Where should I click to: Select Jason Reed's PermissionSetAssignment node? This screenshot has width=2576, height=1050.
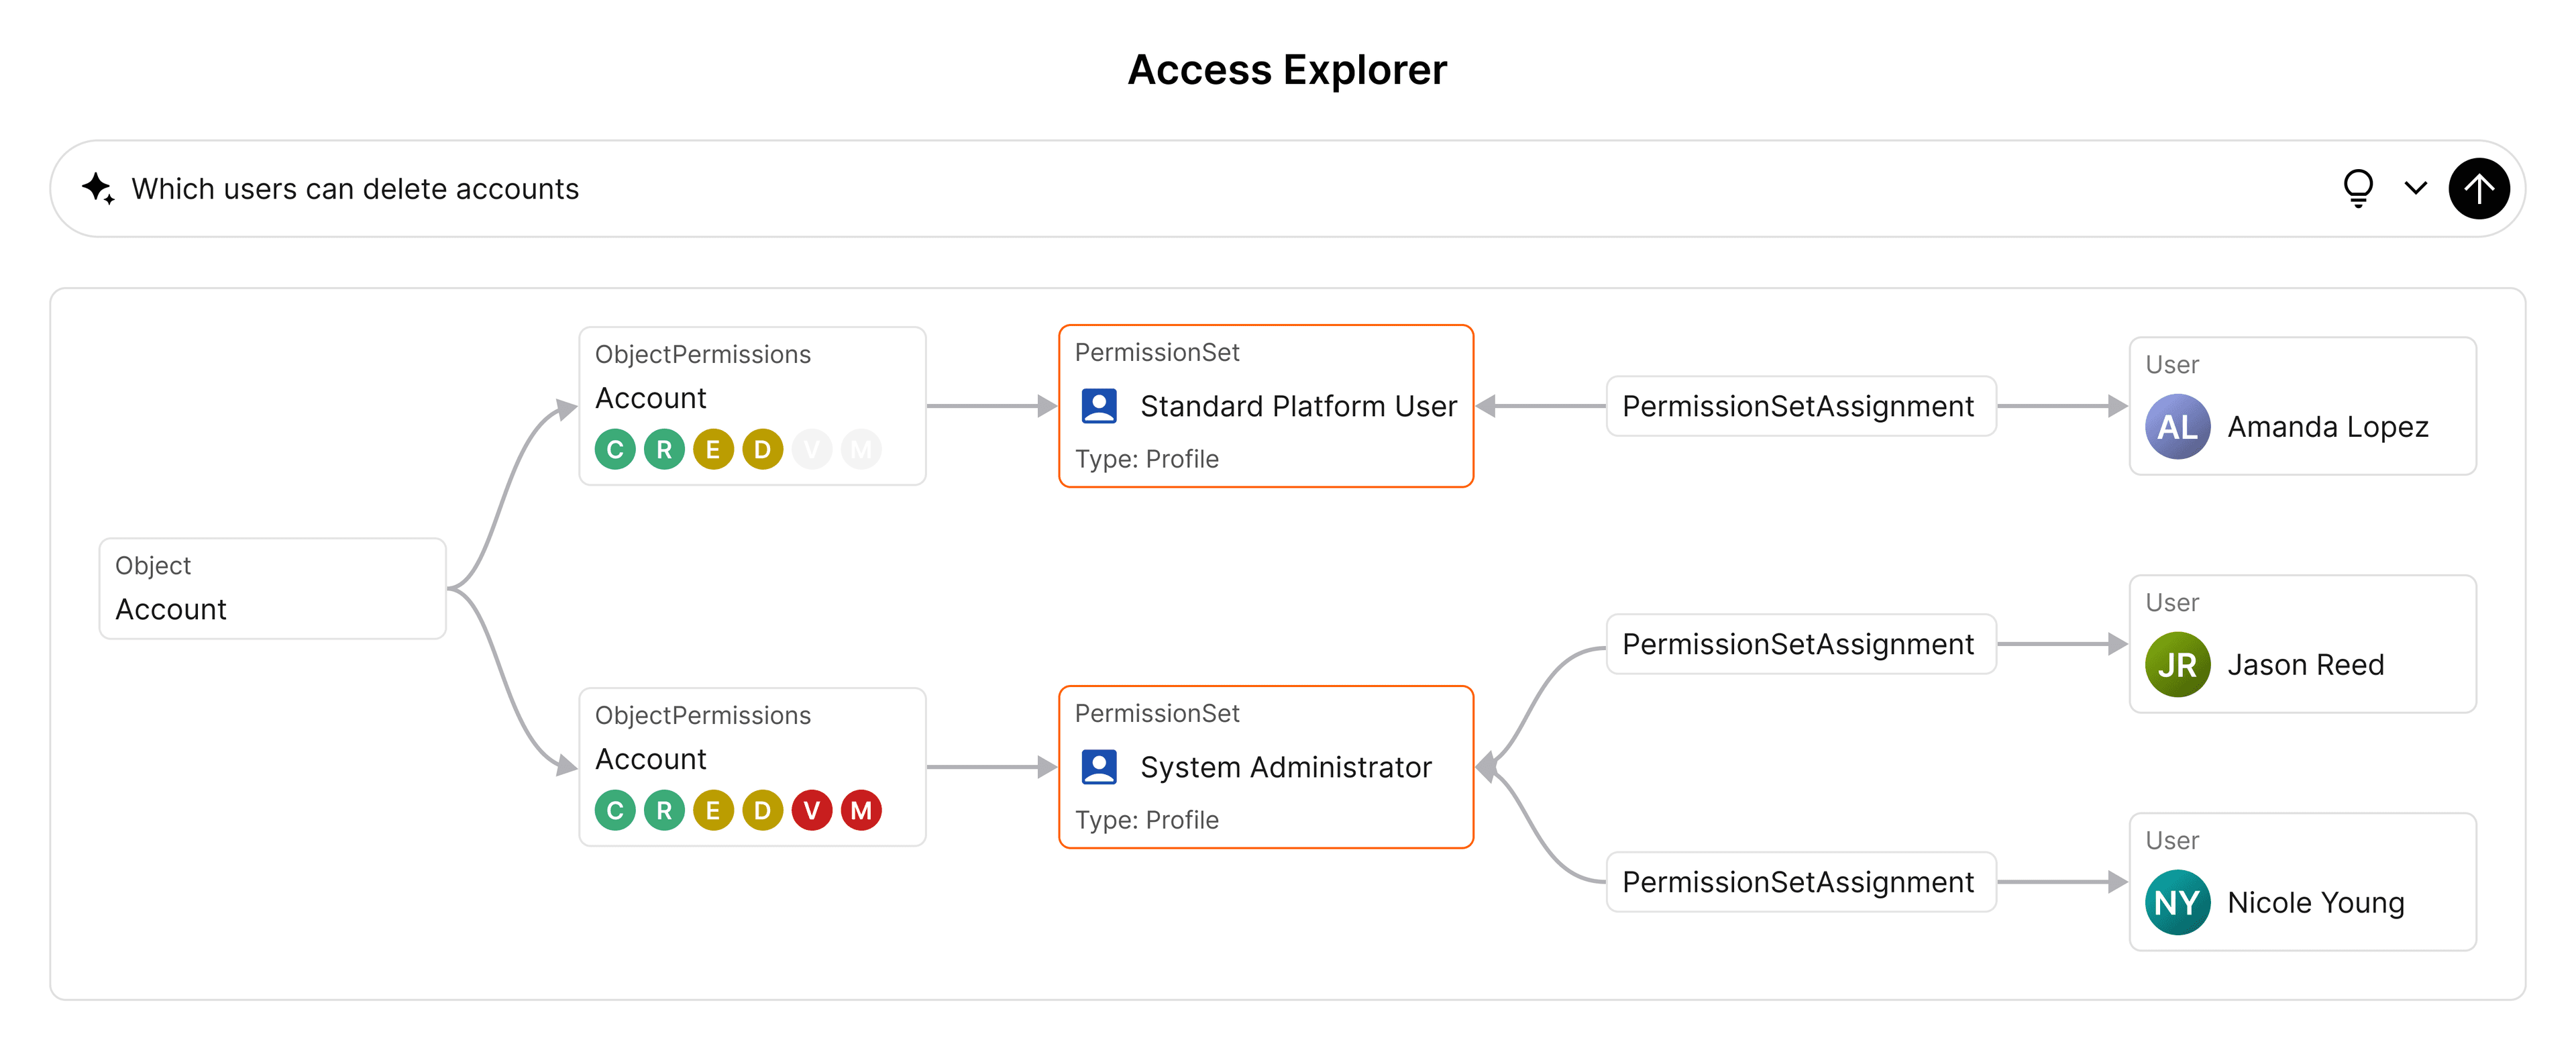click(1799, 644)
